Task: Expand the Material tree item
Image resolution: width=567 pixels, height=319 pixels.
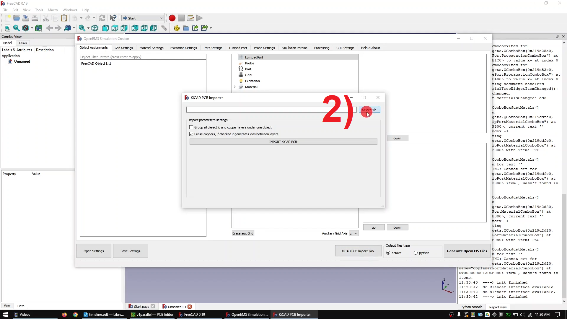Action: (x=235, y=87)
